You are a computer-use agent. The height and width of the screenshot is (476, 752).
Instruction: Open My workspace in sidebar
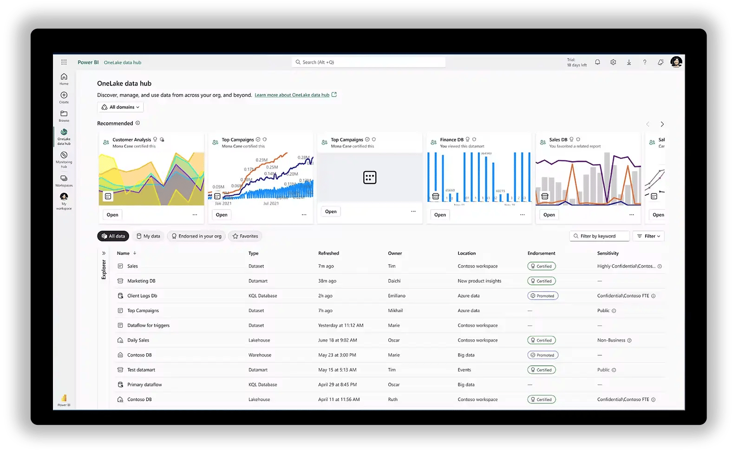(64, 201)
